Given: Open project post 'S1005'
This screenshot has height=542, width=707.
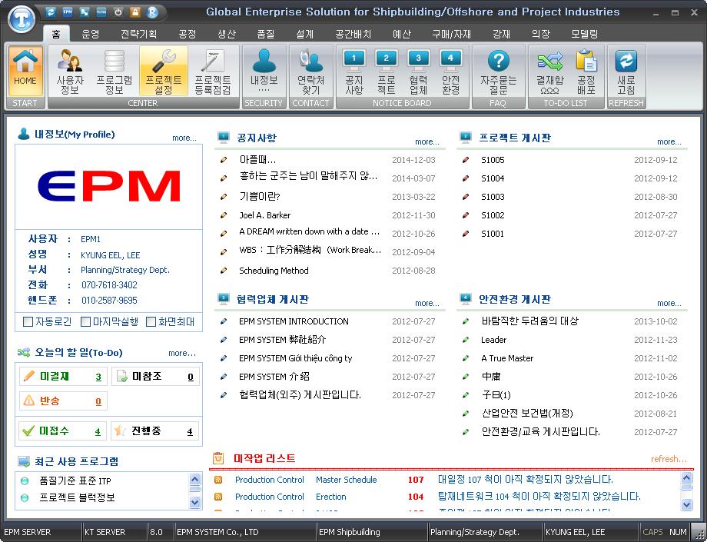Looking at the screenshot, I should coord(493,160).
